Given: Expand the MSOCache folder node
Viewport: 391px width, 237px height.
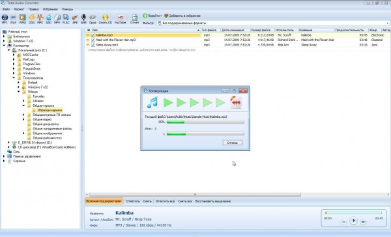Looking at the screenshot, I should [14, 55].
